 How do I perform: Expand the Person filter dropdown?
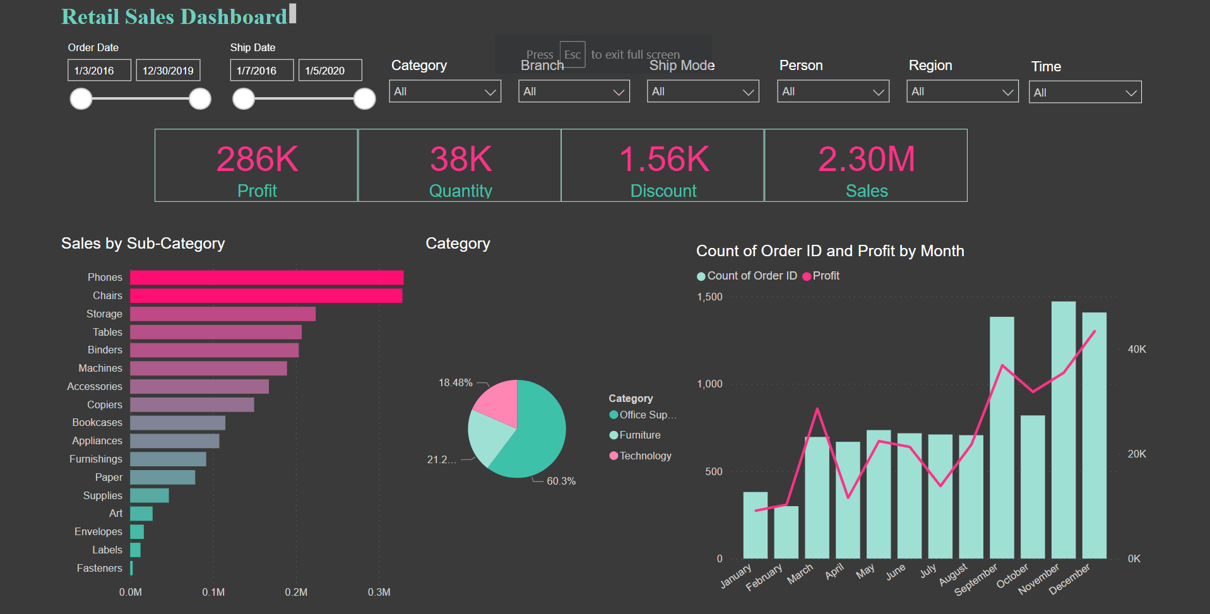point(833,92)
